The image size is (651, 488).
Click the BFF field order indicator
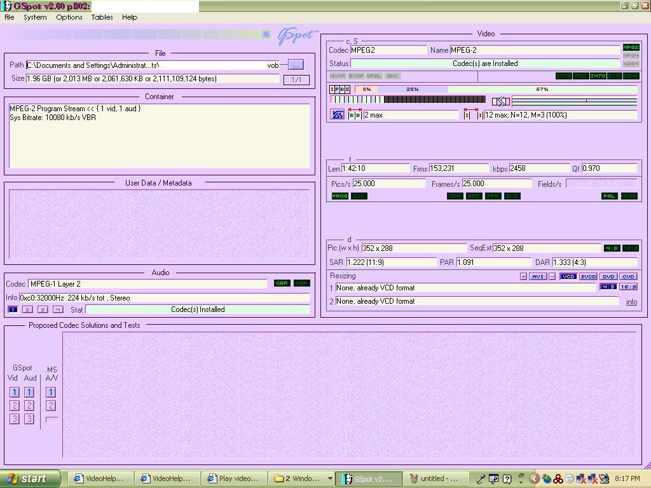point(474,196)
